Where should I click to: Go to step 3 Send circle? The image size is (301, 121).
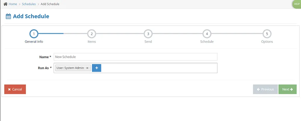pyautogui.click(x=148, y=34)
